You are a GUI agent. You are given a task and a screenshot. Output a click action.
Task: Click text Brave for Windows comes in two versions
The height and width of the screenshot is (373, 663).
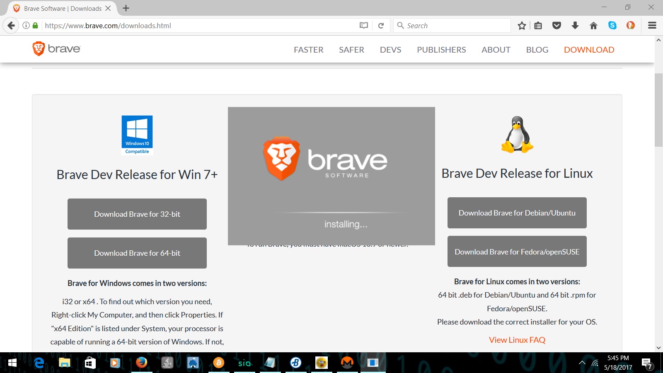click(x=137, y=283)
